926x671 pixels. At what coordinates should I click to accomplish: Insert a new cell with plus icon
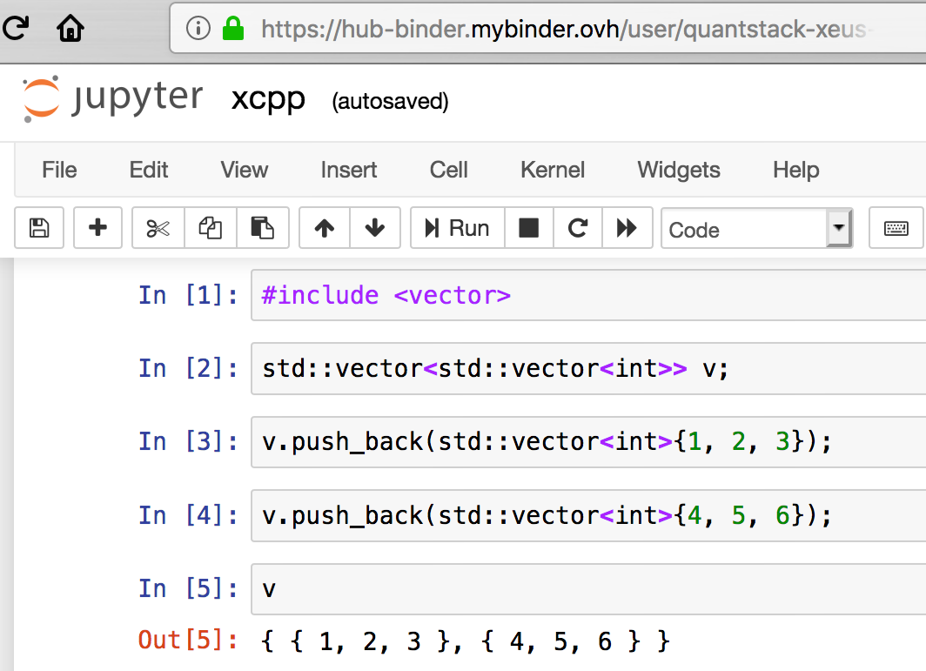click(98, 229)
